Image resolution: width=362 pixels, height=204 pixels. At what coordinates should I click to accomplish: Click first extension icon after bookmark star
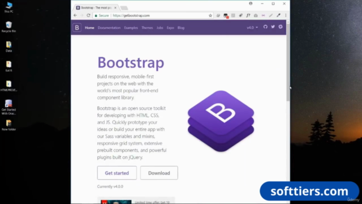click(218, 15)
